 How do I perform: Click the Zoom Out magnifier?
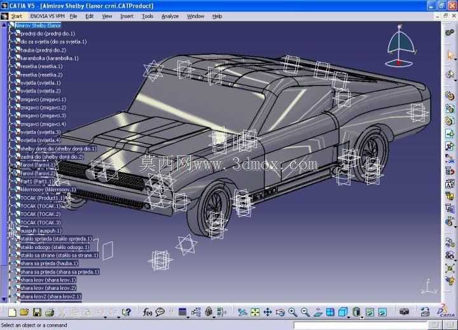pyautogui.click(x=305, y=312)
